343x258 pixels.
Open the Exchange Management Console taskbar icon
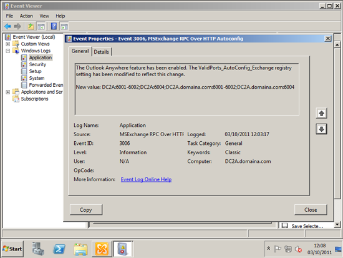tap(102, 249)
